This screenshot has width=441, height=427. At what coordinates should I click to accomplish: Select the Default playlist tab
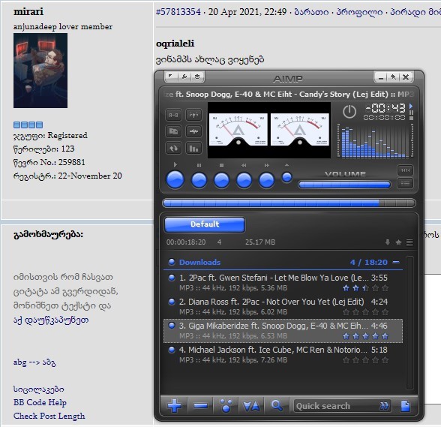click(205, 224)
